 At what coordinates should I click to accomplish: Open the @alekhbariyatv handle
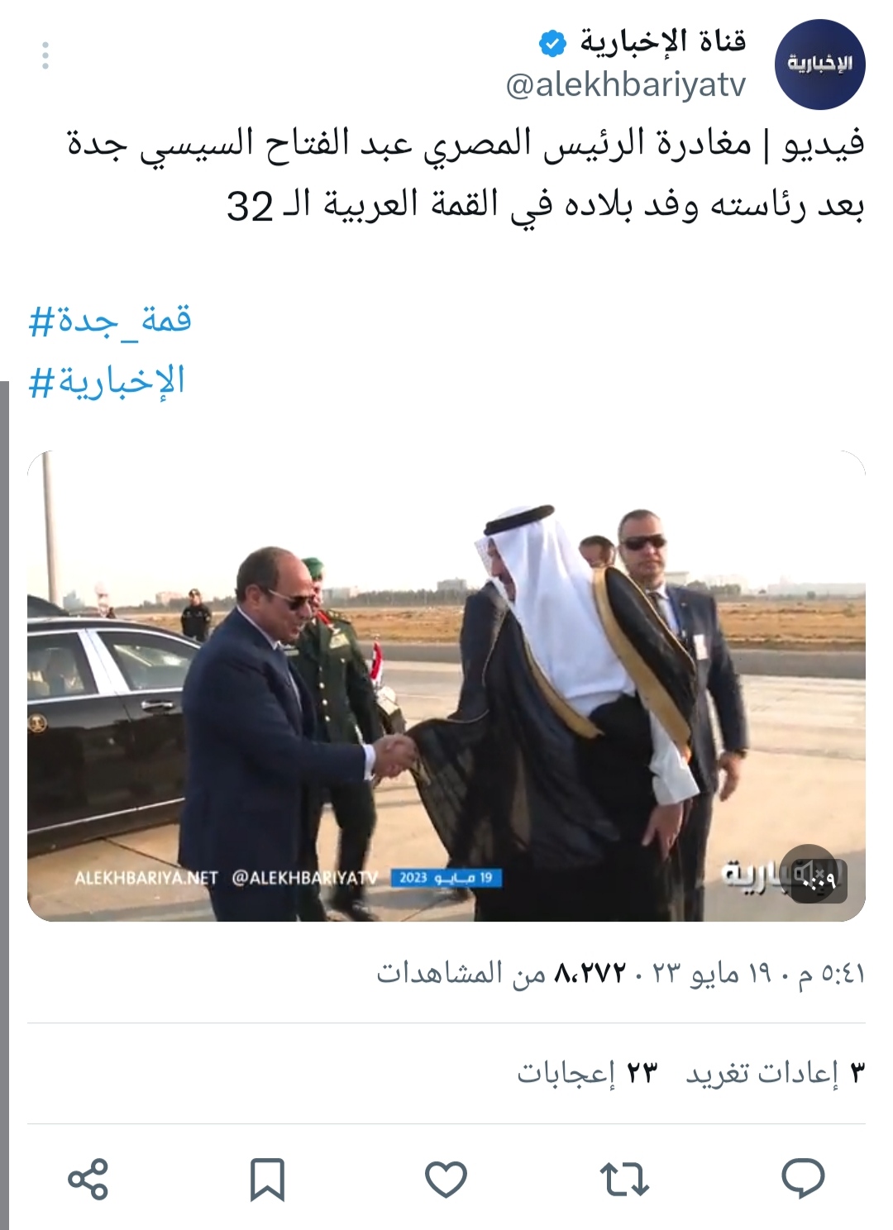coord(626,84)
